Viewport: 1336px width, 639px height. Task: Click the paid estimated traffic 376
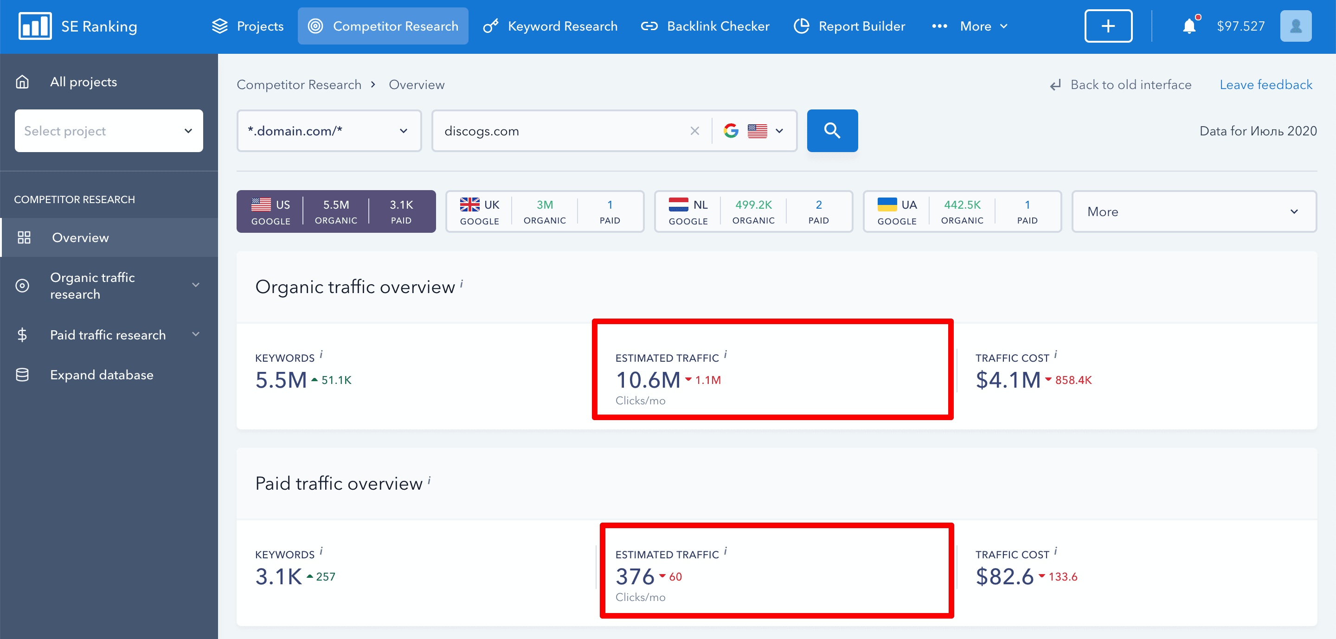pos(635,576)
